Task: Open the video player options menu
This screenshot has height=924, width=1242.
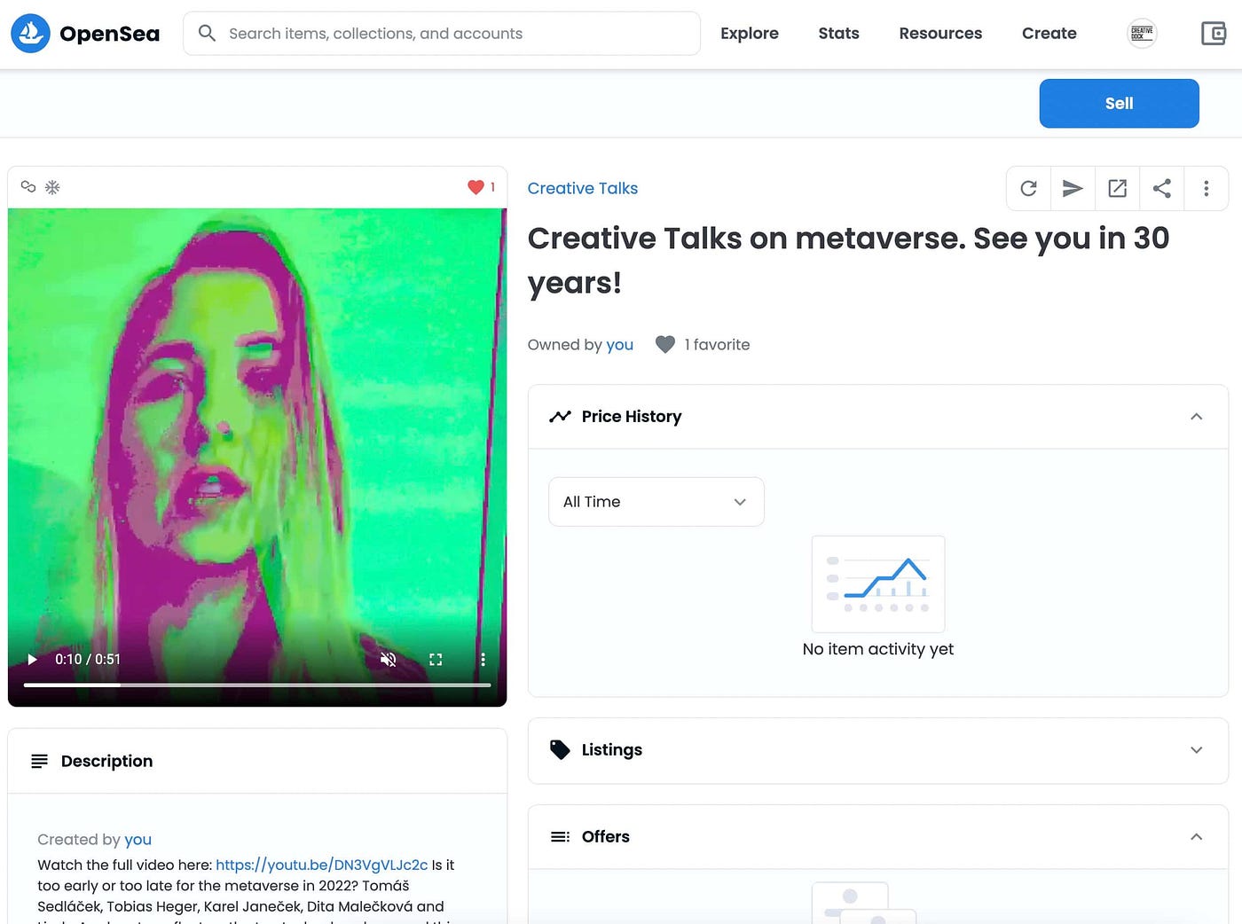Action: (x=483, y=660)
